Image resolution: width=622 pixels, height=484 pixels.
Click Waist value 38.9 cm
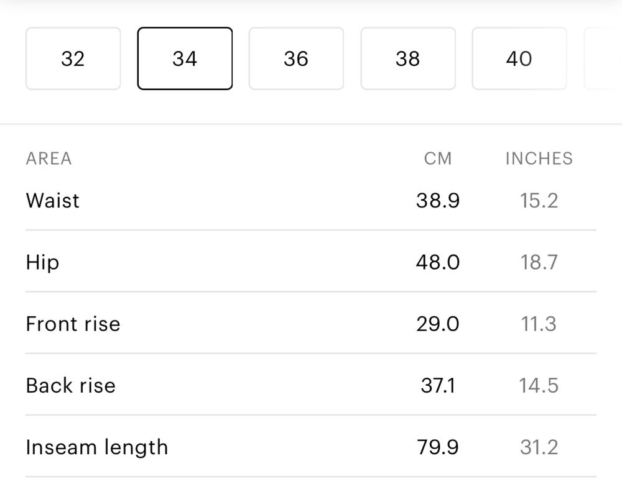[438, 200]
